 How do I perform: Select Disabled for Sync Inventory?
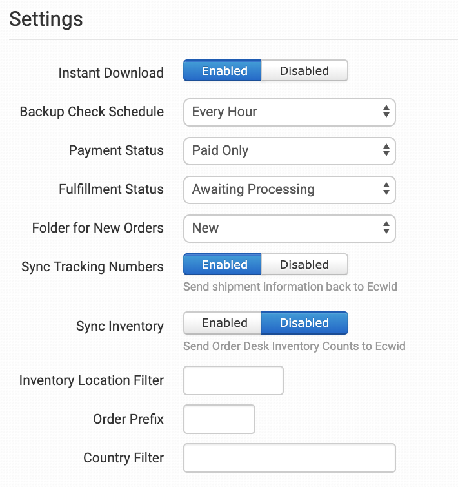pyautogui.click(x=304, y=323)
